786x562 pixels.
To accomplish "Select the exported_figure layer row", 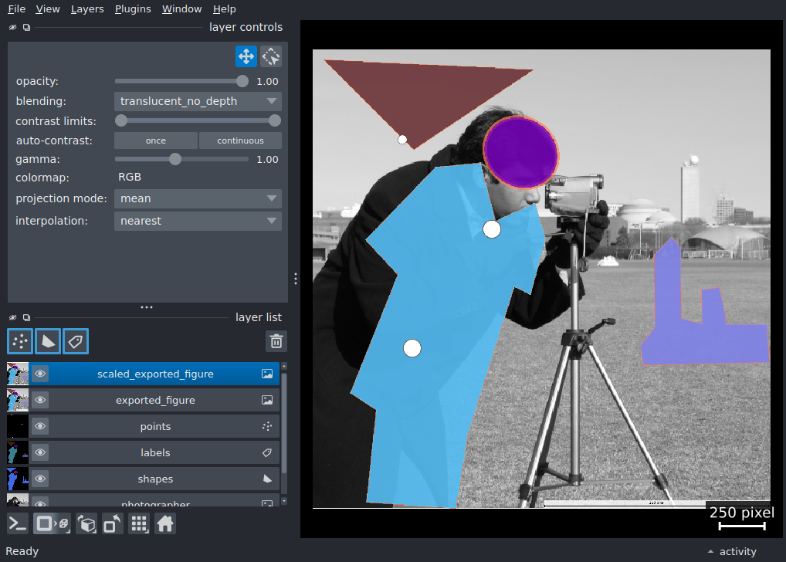I will coord(144,400).
